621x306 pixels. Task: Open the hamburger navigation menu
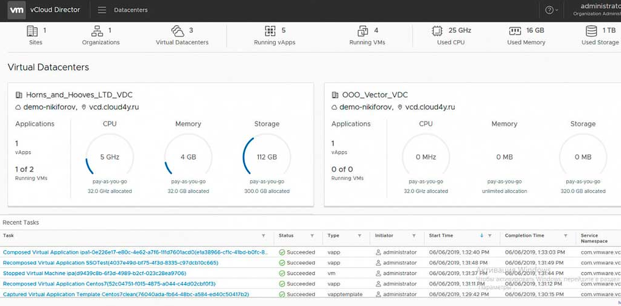(x=102, y=10)
